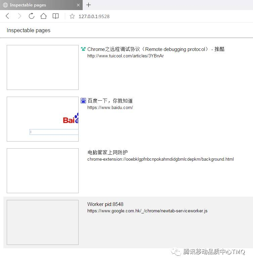Click the address bar 127.0.0.1:9528
The image size is (253, 263).
(94, 16)
